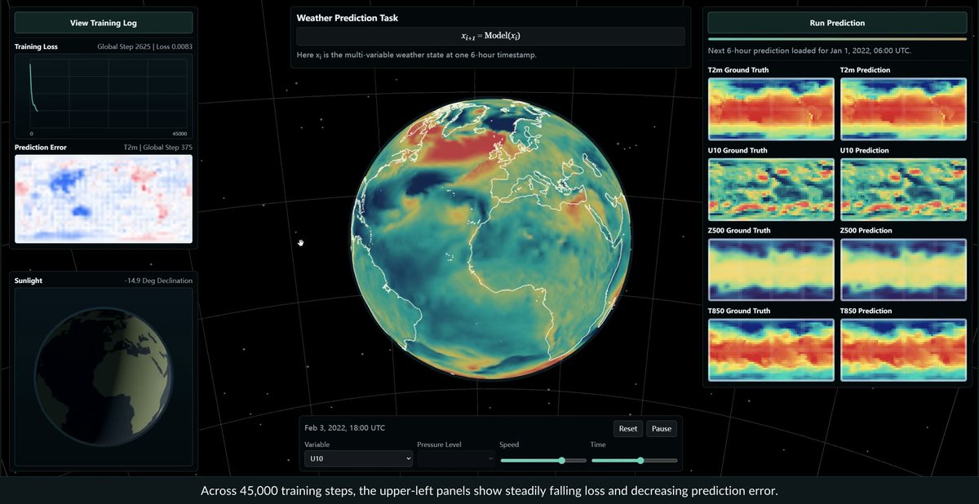Click the Prediction Error map
This screenshot has width=979, height=504.
pyautogui.click(x=104, y=198)
